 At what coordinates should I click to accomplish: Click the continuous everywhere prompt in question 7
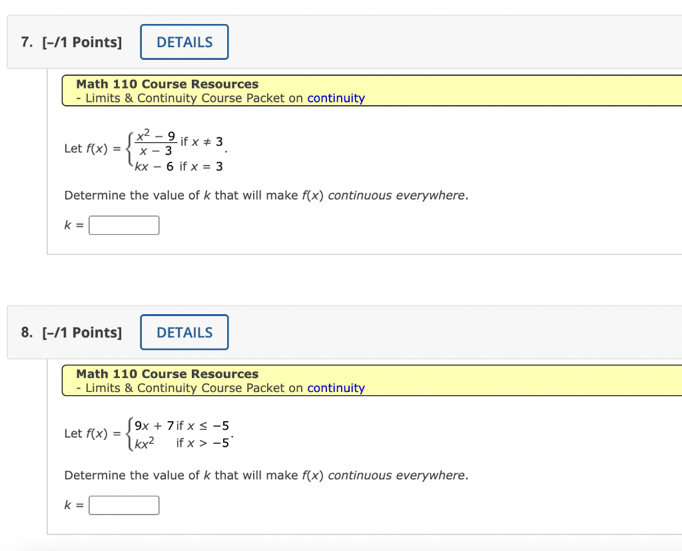tap(266, 195)
